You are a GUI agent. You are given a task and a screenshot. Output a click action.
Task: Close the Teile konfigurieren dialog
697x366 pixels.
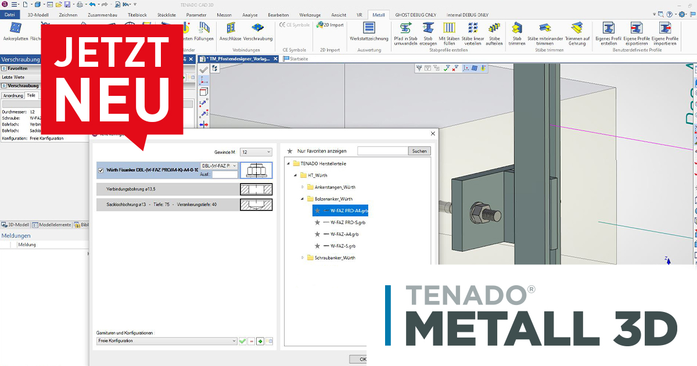[x=432, y=134]
